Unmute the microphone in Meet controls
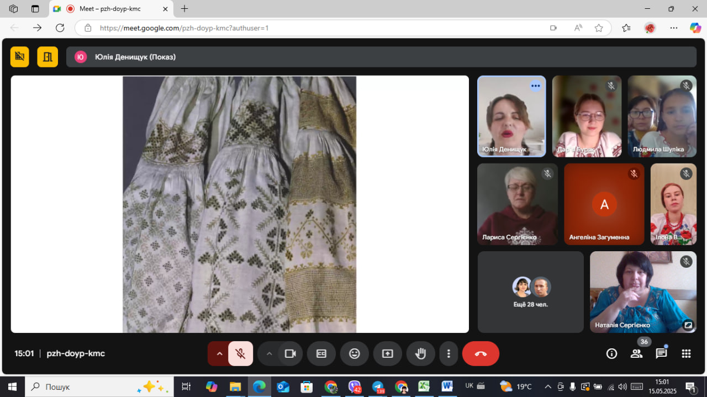The width and height of the screenshot is (707, 397). tap(240, 353)
